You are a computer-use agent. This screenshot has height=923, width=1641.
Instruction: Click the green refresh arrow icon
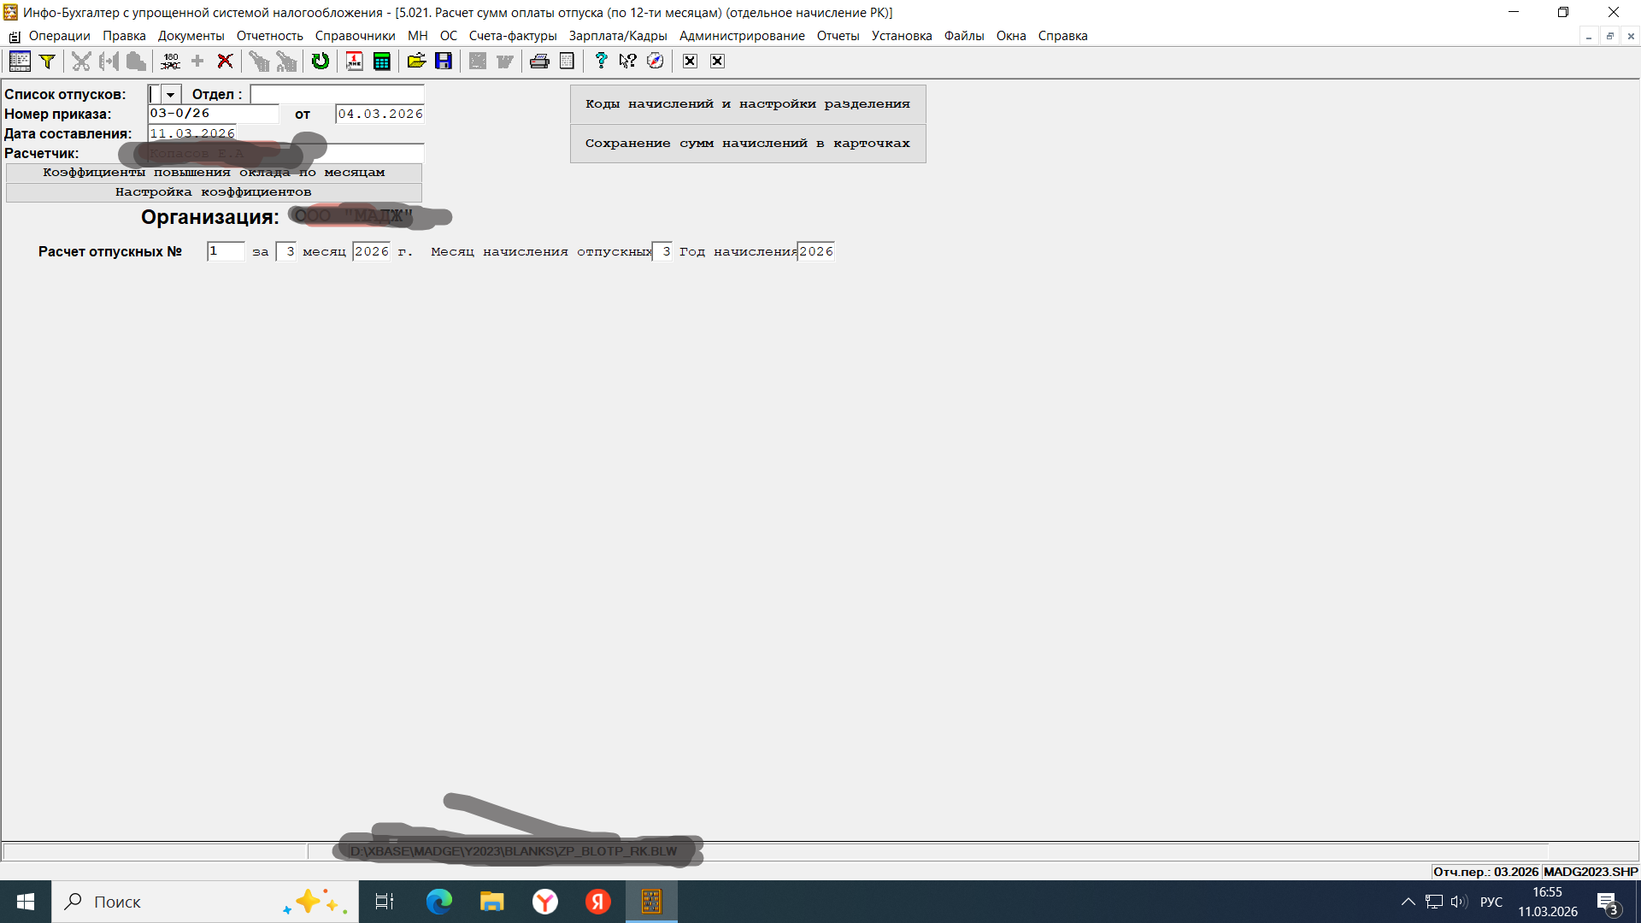coord(321,61)
